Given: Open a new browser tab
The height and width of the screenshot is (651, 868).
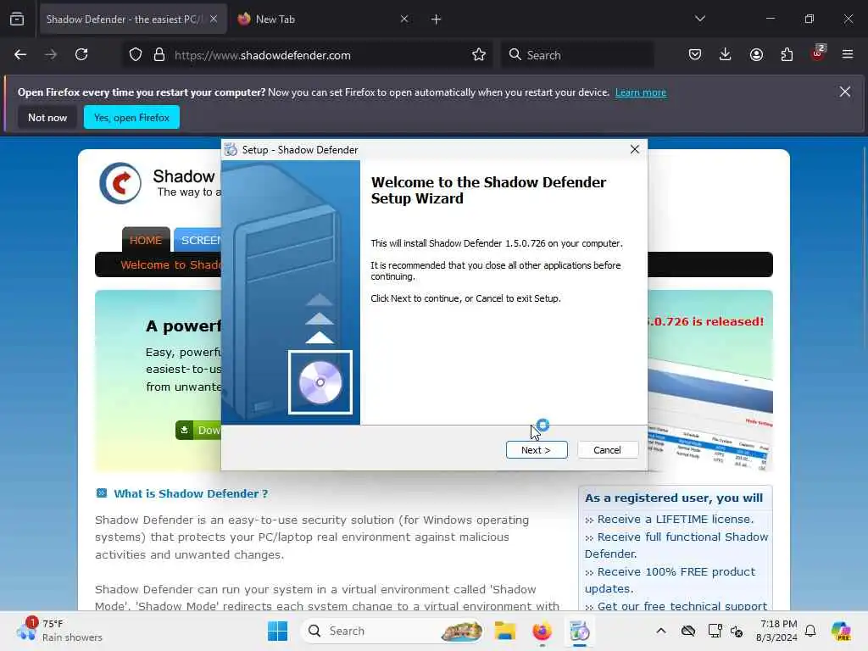Looking at the screenshot, I should (x=437, y=19).
